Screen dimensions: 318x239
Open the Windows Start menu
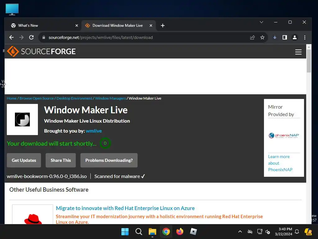125,232
